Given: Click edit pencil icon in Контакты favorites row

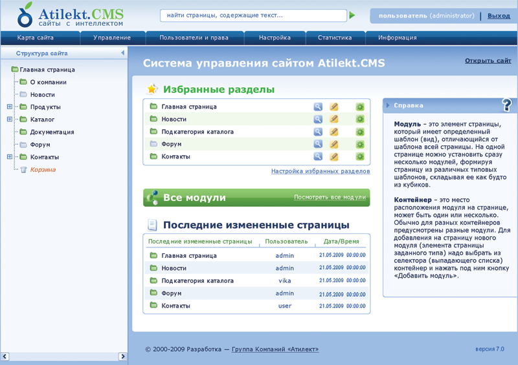Looking at the screenshot, I should tap(334, 156).
